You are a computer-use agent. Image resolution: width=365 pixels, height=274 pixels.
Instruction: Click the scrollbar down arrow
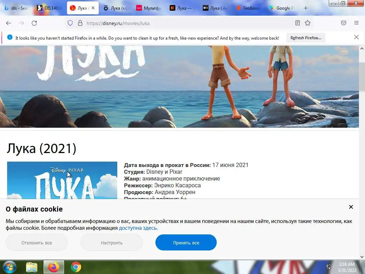click(x=362, y=257)
